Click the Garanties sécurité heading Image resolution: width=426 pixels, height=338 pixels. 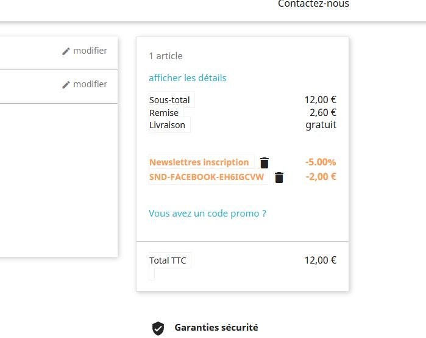[216, 328]
